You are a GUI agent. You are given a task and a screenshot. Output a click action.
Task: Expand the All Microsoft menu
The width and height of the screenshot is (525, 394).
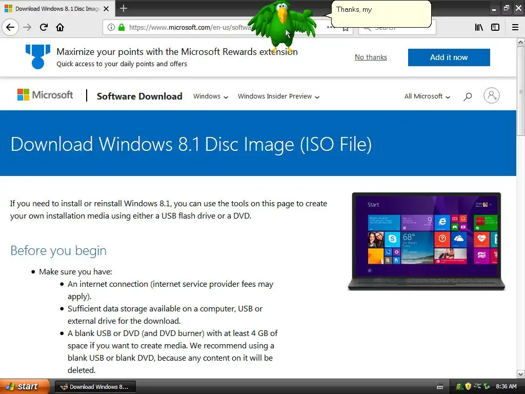(x=427, y=96)
